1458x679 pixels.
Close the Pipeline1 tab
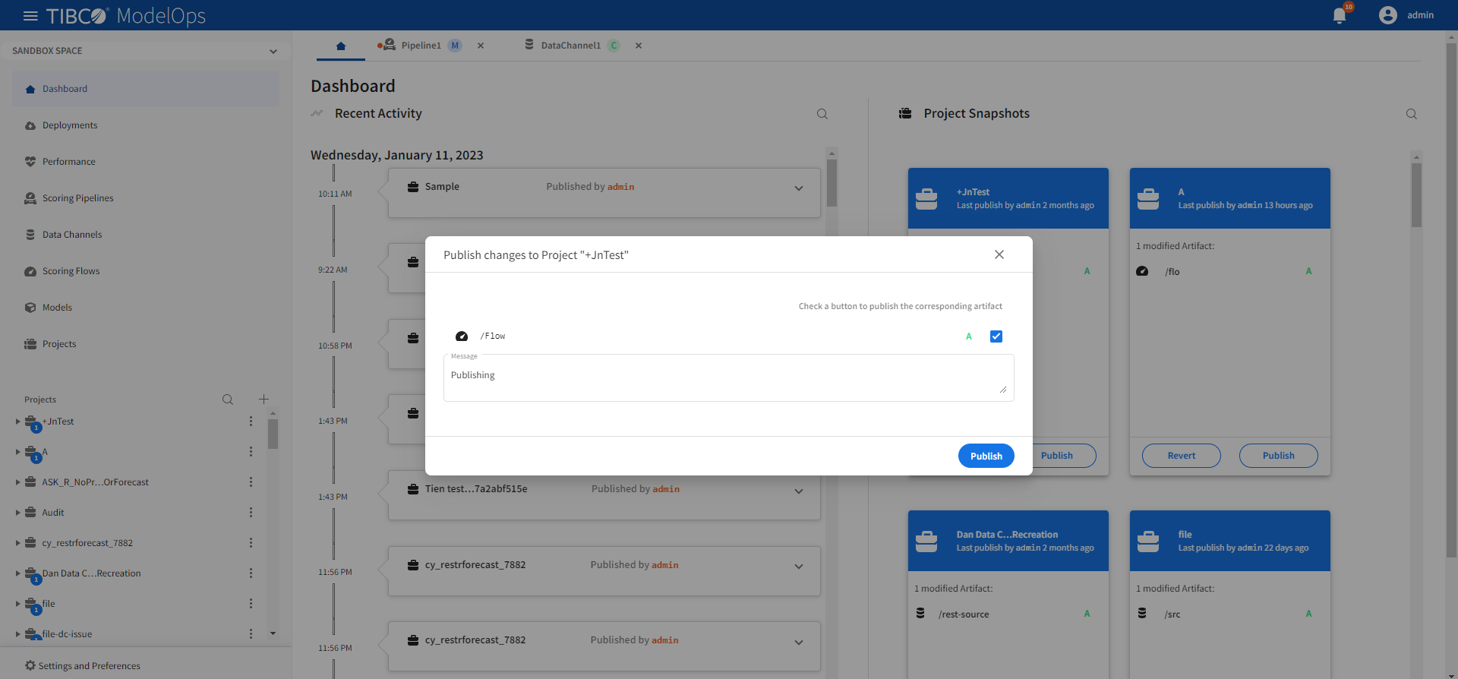click(x=481, y=46)
